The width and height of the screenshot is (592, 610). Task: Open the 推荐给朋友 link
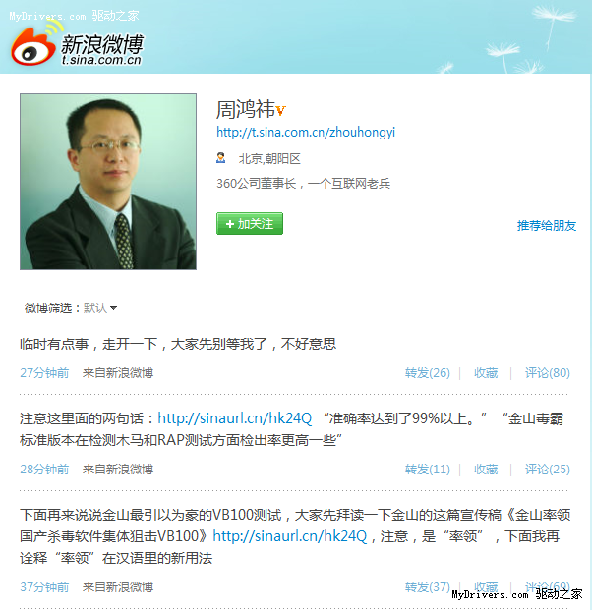click(x=547, y=226)
